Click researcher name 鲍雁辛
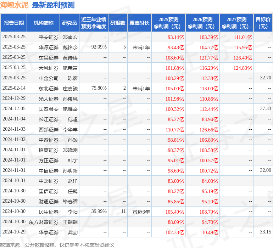The image size is (273, 248). click(70, 109)
